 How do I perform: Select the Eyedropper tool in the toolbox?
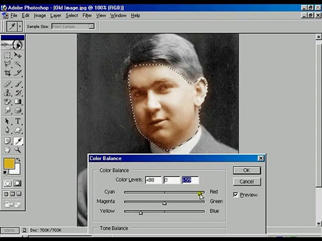point(18,141)
